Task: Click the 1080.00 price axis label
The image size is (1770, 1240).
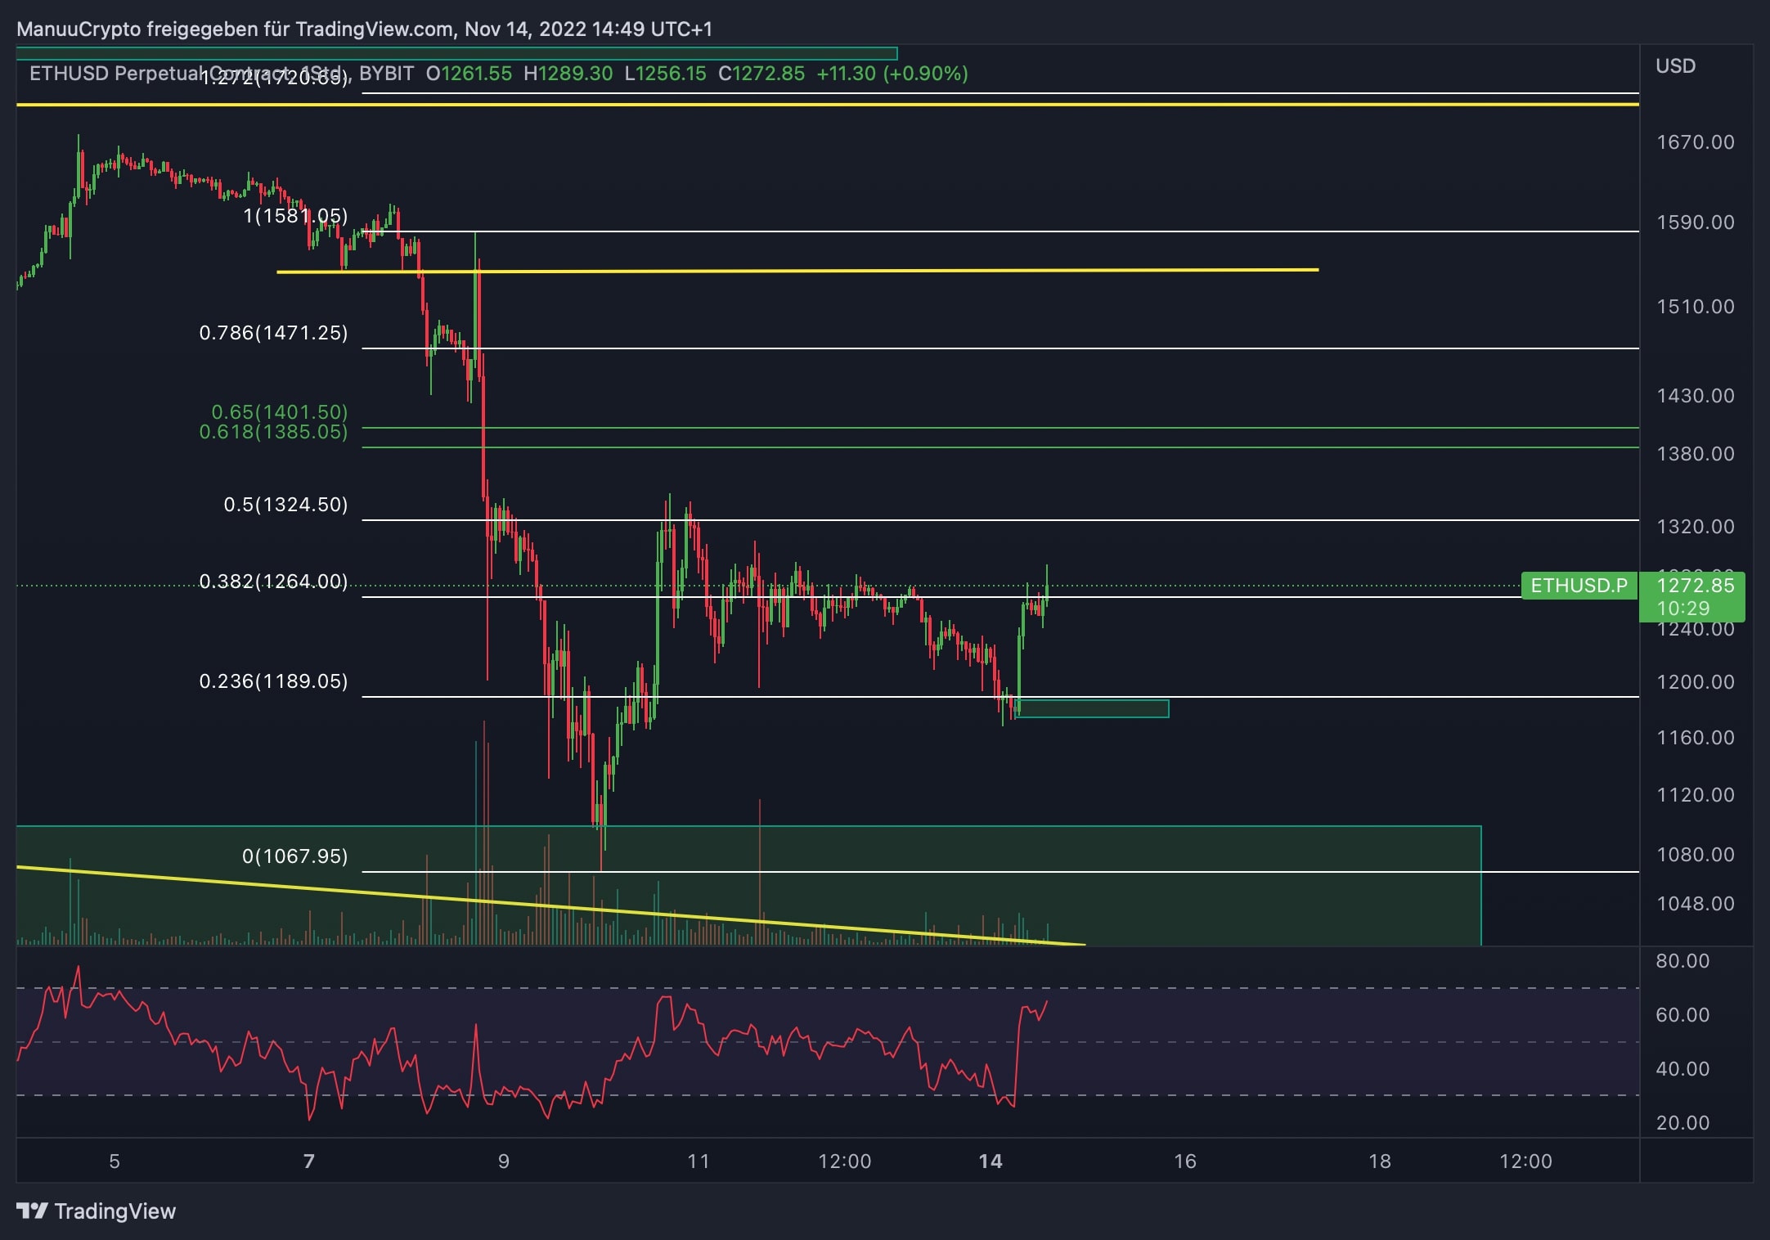Action: 1695,855
